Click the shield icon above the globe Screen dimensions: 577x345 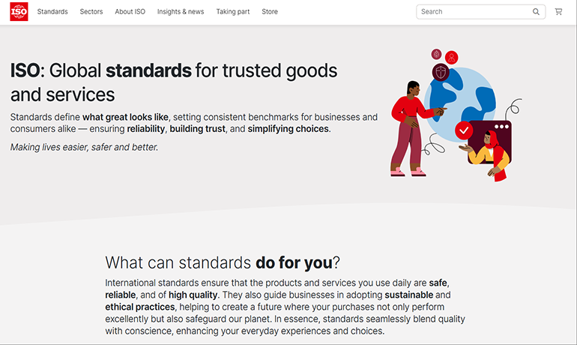pos(440,72)
